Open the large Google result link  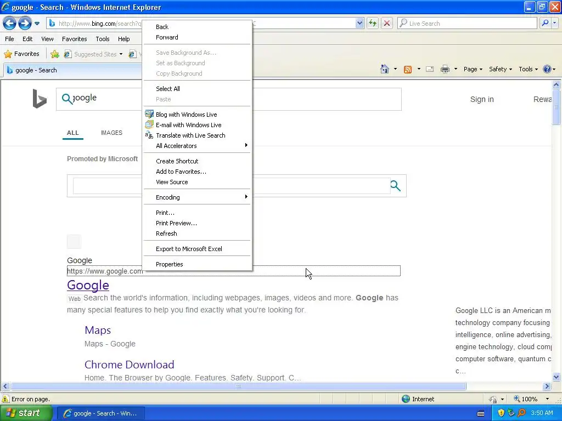tap(88, 285)
